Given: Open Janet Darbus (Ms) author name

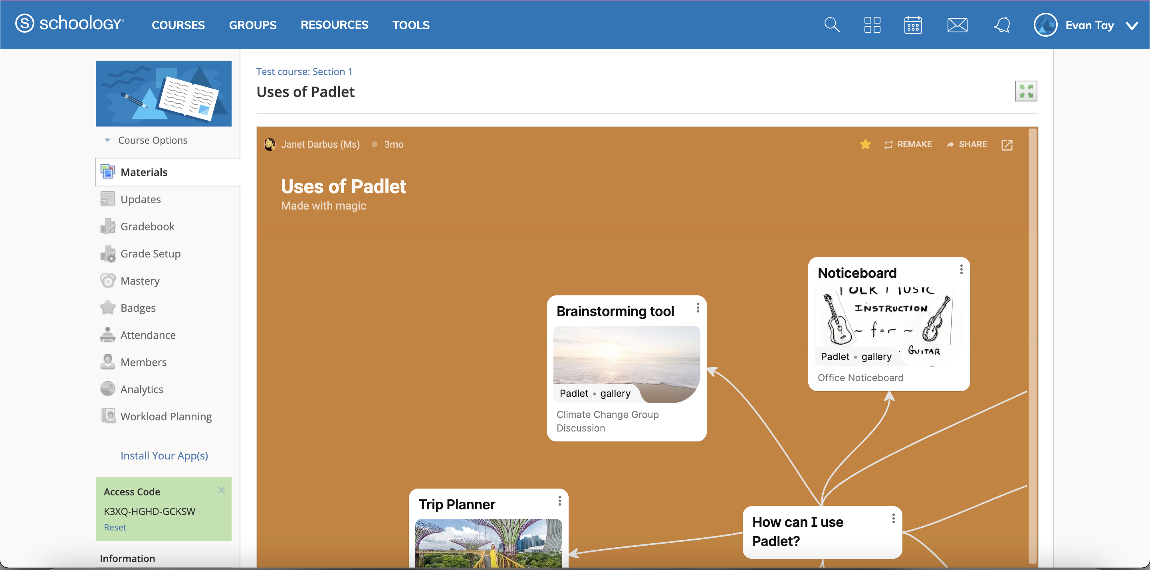Looking at the screenshot, I should coord(320,144).
